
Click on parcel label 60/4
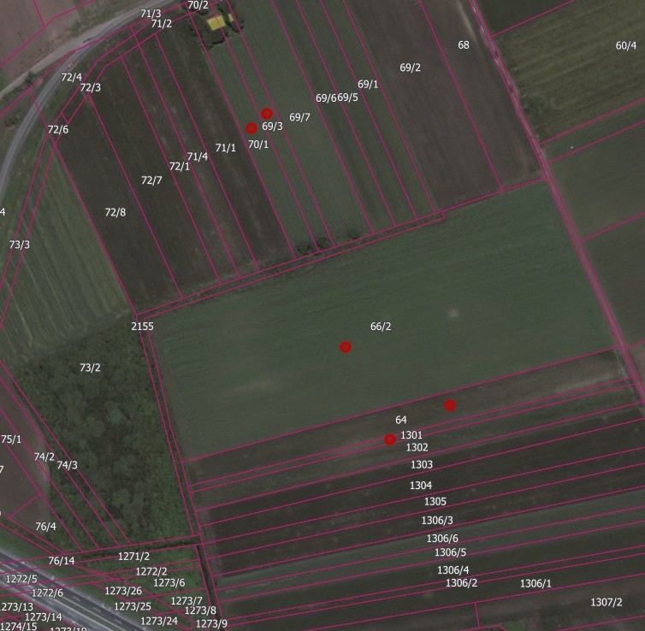(626, 45)
